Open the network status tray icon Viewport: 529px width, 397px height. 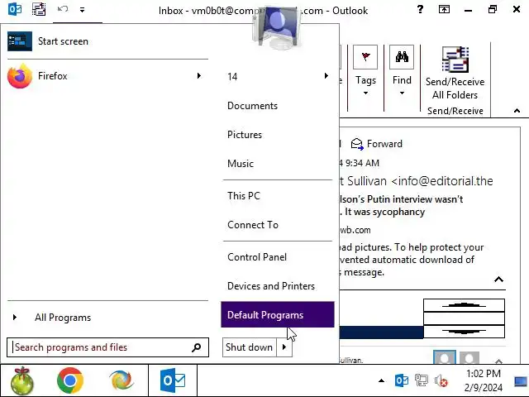point(421,380)
